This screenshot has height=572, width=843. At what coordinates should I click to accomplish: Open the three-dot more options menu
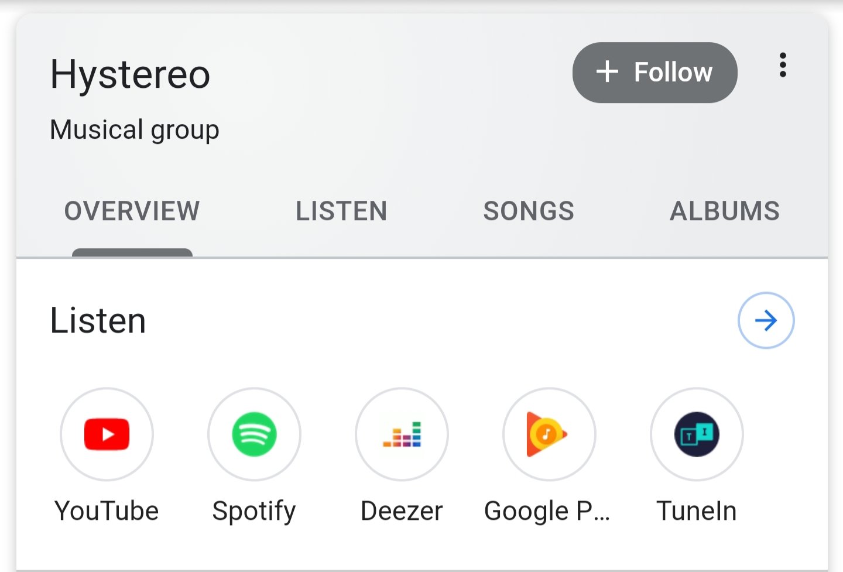(783, 65)
